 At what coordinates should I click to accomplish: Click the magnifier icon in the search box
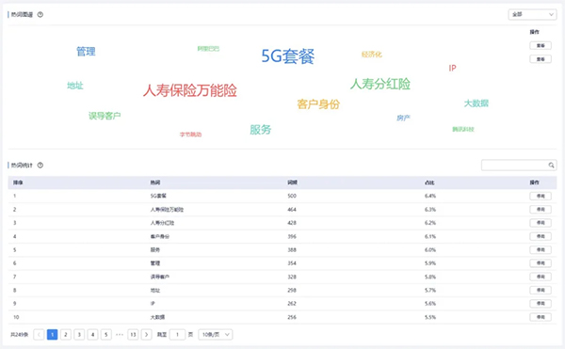(551, 166)
